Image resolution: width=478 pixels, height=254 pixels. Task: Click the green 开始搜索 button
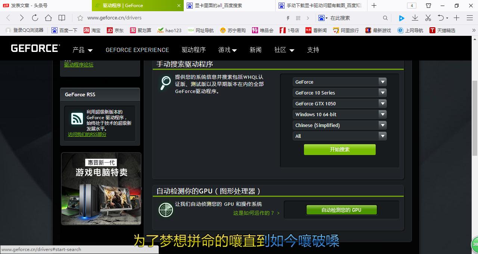339,149
